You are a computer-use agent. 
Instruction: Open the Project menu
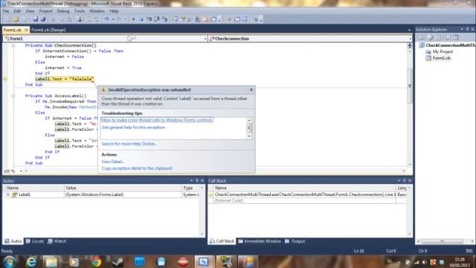[x=45, y=11]
